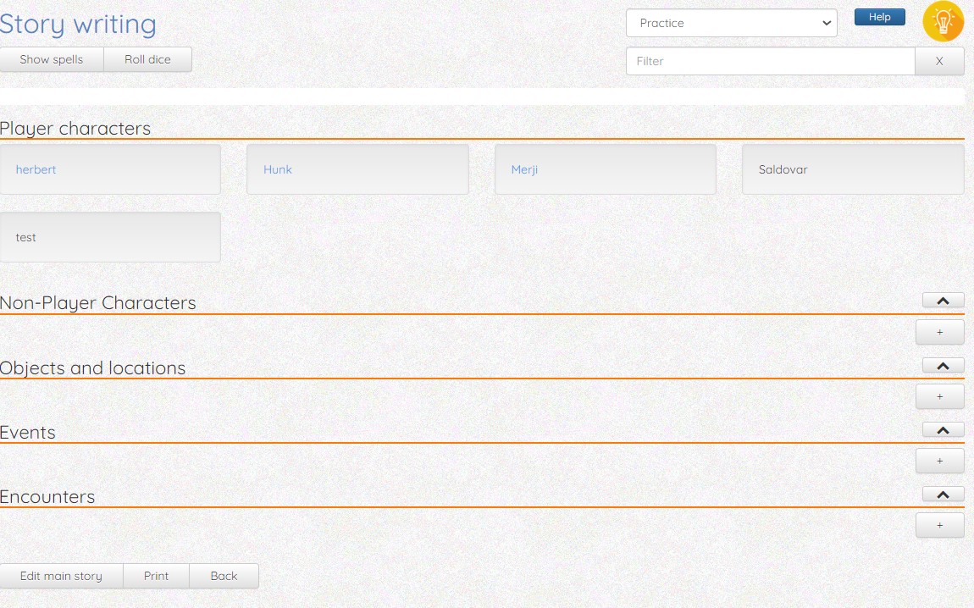974x608 pixels.
Task: Add a new object or location
Action: click(939, 396)
